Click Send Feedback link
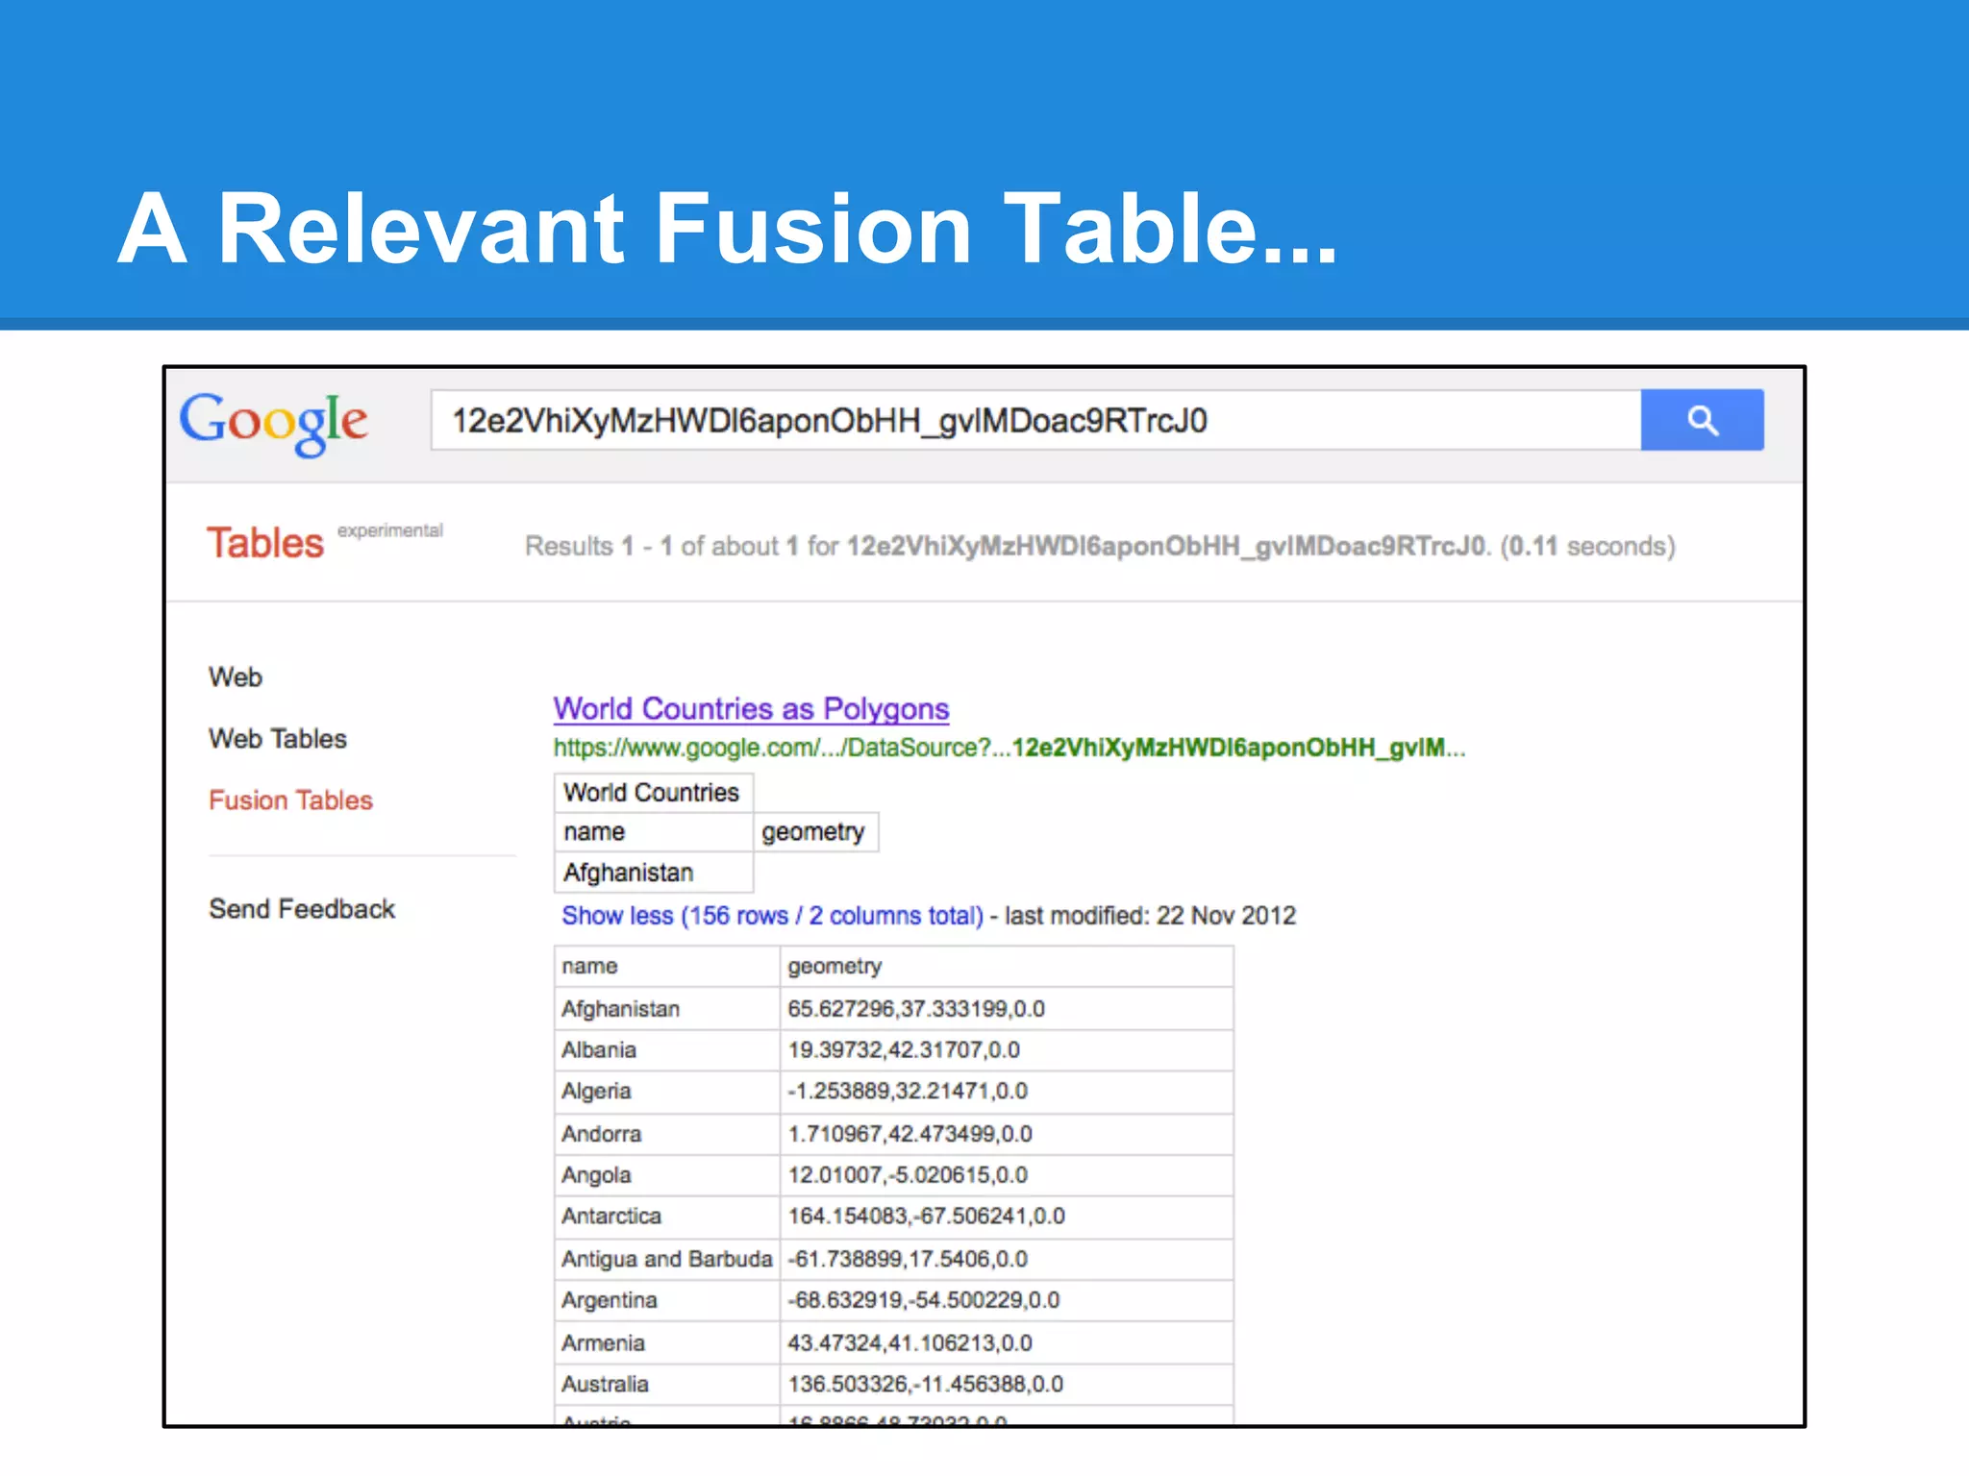 pos(302,909)
